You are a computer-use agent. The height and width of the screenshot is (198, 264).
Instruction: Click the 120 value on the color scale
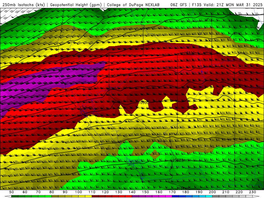[105, 192]
